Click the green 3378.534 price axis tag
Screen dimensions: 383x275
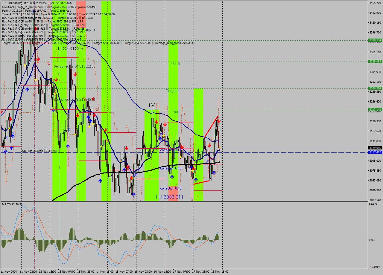click(375, 40)
